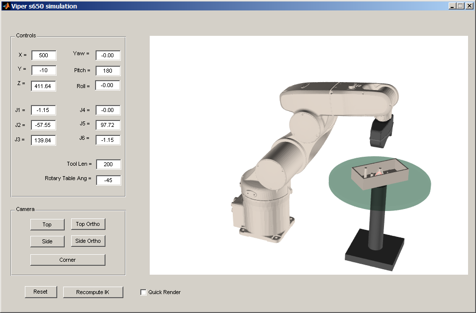Image resolution: width=476 pixels, height=313 pixels.
Task: Click the J6 joint angle field
Action: (108, 140)
